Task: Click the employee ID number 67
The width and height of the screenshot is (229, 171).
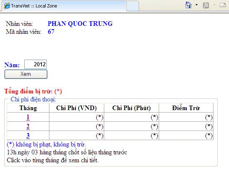Action: point(51,32)
